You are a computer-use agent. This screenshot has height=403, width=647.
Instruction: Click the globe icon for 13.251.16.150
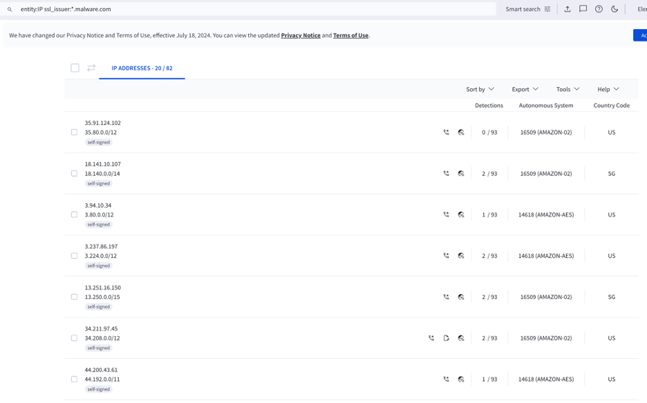click(461, 297)
